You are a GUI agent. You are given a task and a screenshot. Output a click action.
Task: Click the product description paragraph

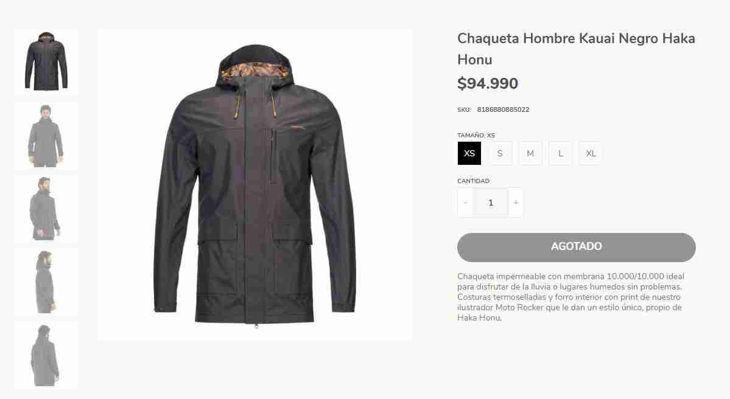tap(570, 297)
